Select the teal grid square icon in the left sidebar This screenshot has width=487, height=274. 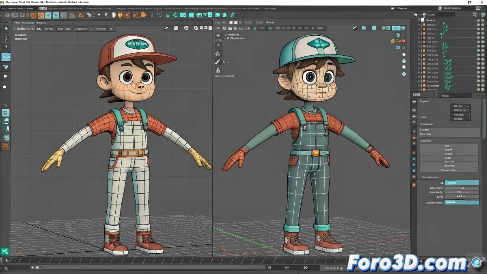pyautogui.click(x=6, y=113)
